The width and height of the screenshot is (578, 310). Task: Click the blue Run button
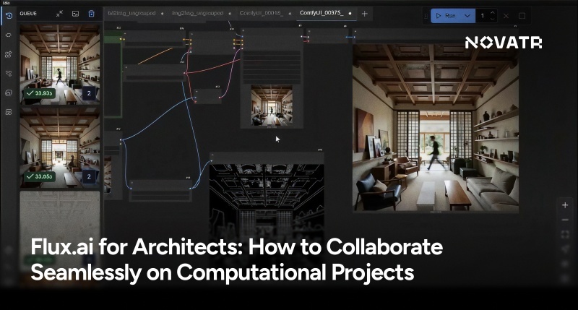(x=446, y=15)
